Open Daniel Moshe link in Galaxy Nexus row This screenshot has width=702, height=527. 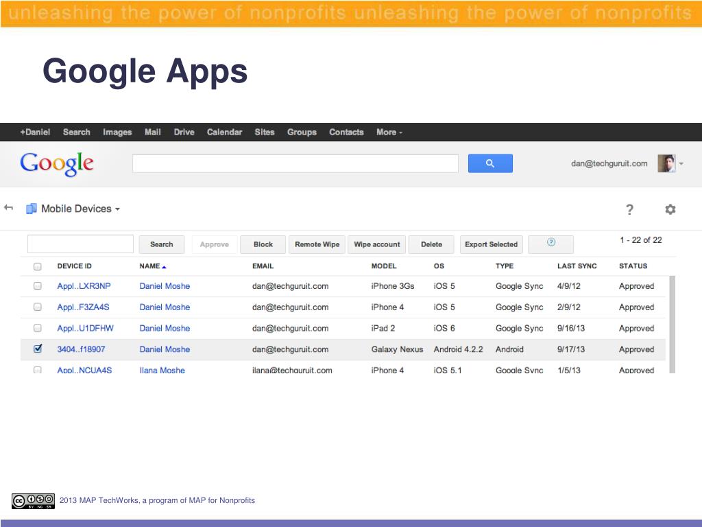(165, 349)
